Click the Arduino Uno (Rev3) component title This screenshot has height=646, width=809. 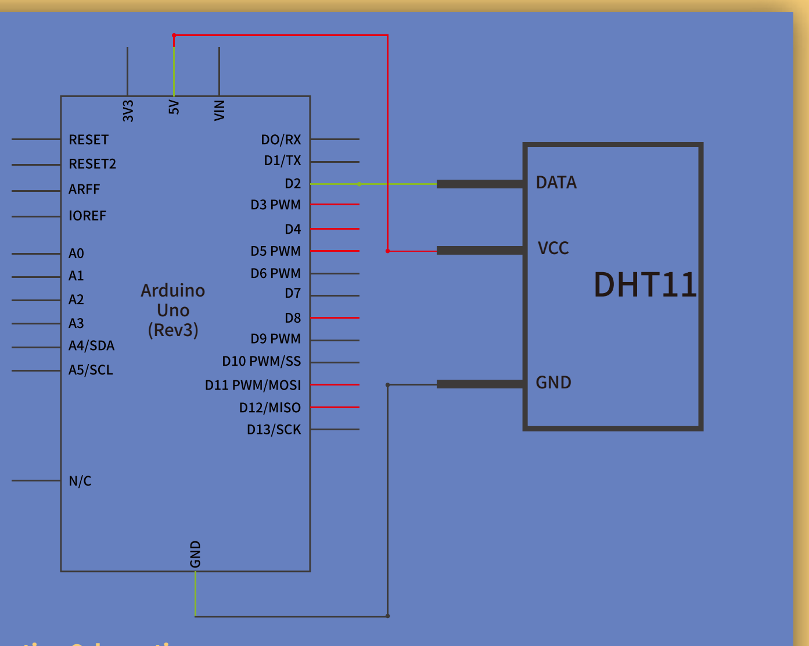(x=173, y=310)
